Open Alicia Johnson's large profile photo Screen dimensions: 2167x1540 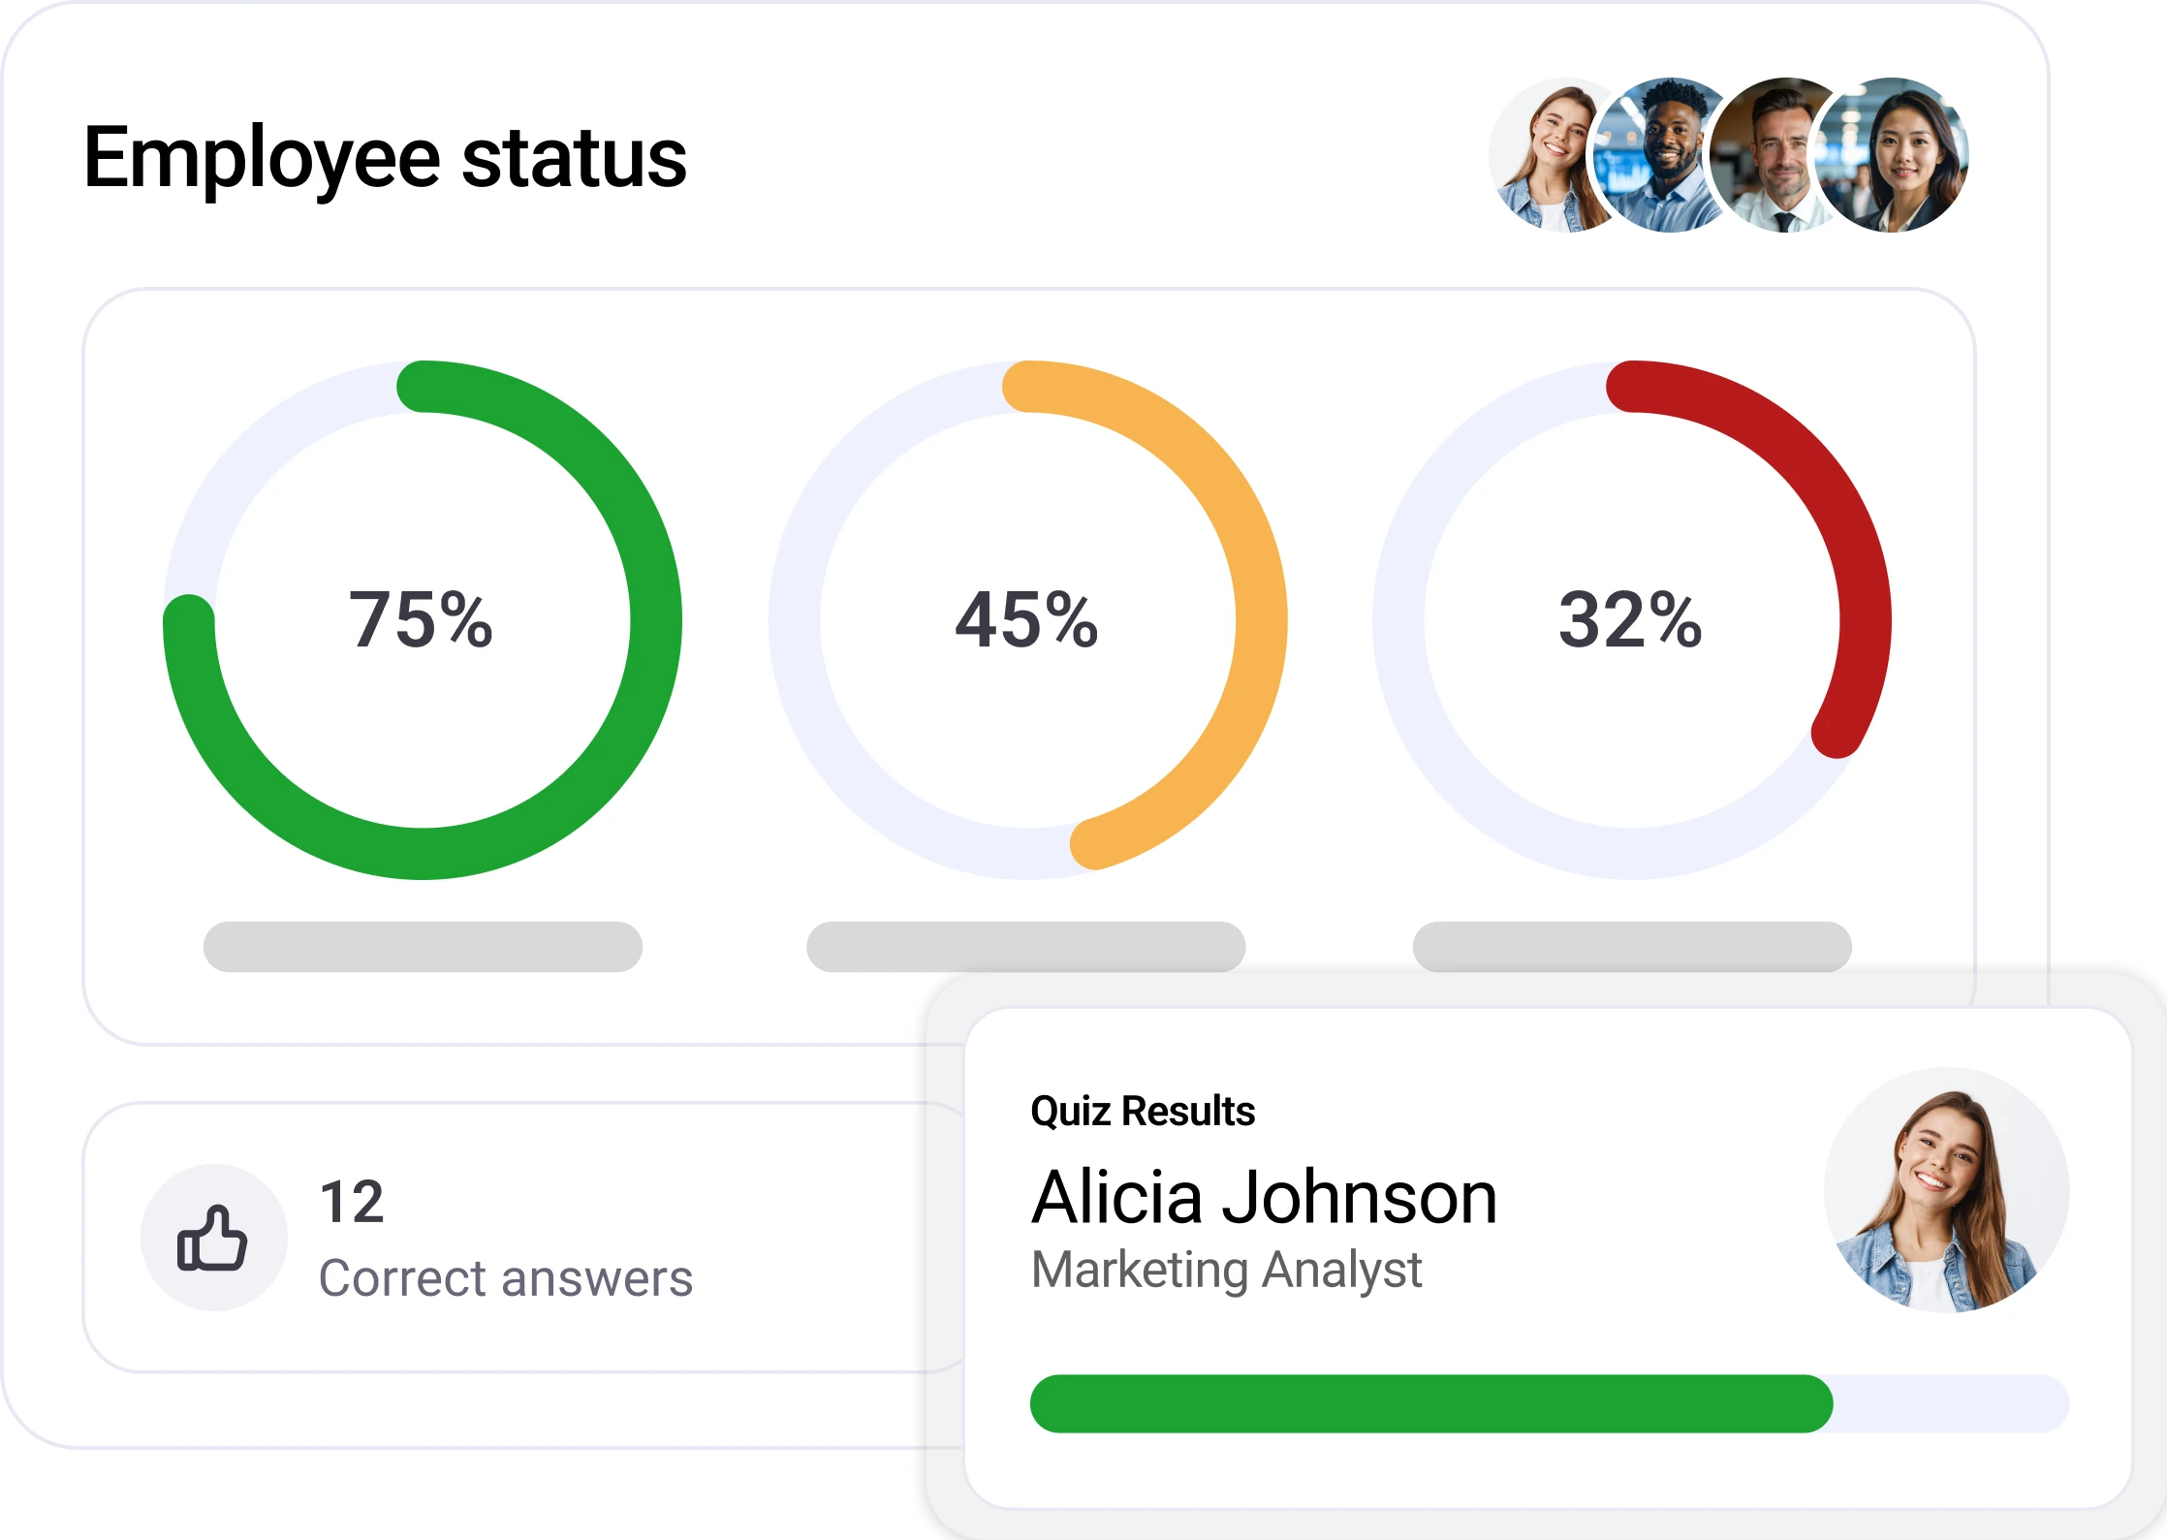[x=1946, y=1190]
